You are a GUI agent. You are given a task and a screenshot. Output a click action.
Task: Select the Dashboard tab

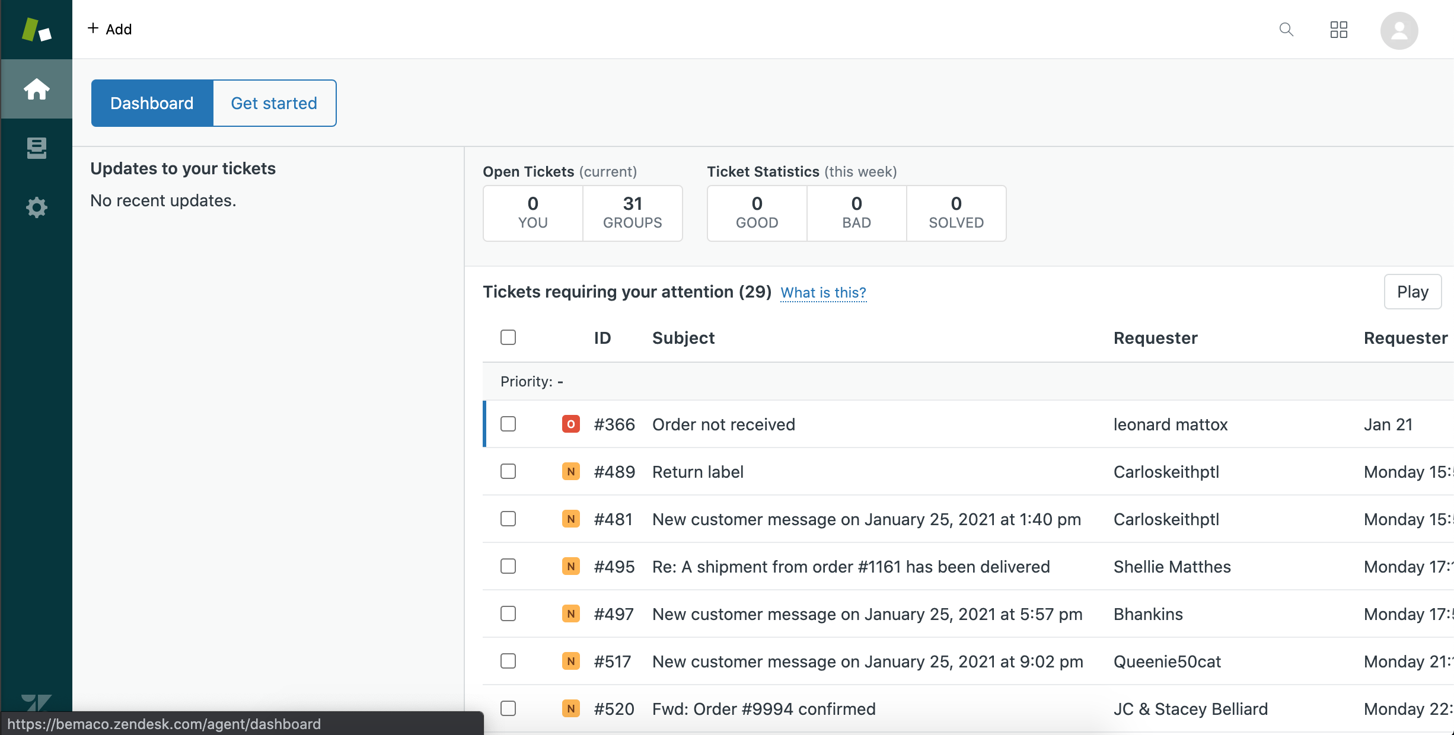coord(152,103)
